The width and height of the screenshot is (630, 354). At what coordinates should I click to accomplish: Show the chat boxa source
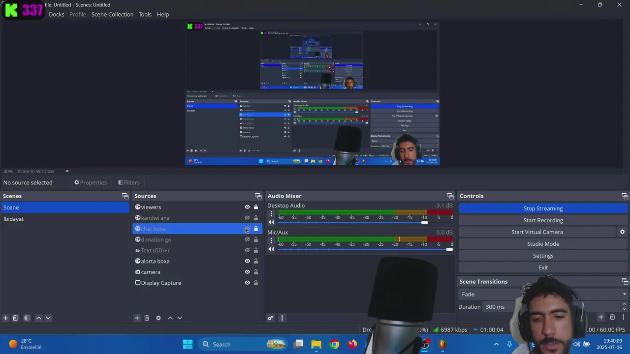tap(248, 229)
